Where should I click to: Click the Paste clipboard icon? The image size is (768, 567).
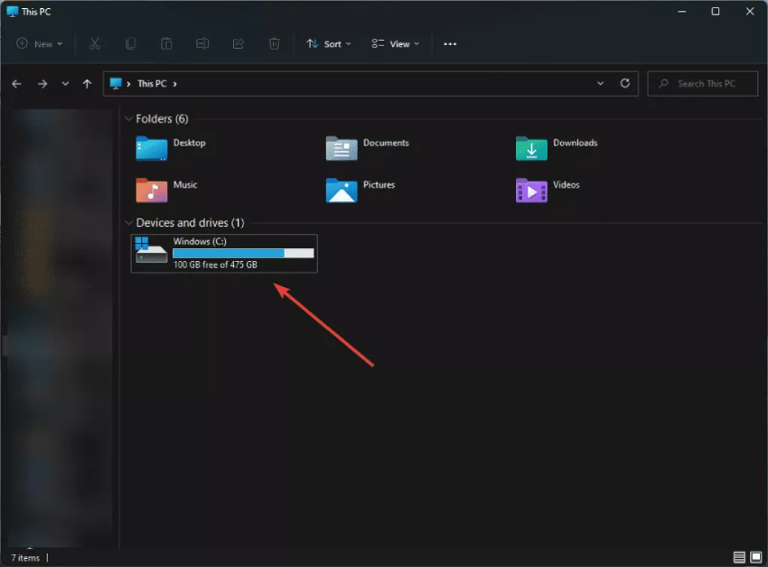coord(167,43)
